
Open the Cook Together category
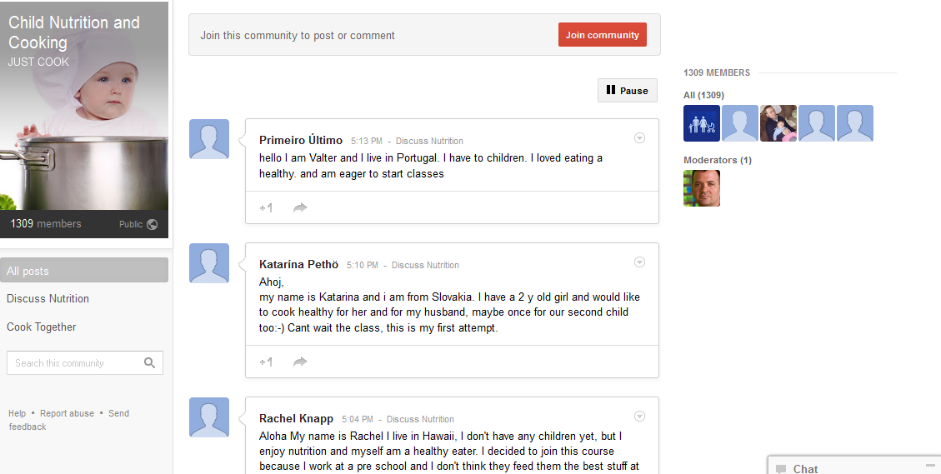[x=42, y=327]
